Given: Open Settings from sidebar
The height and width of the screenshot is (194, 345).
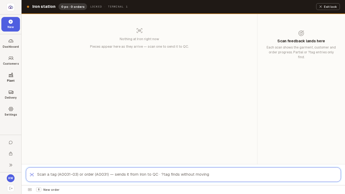Looking at the screenshot, I should point(11,111).
